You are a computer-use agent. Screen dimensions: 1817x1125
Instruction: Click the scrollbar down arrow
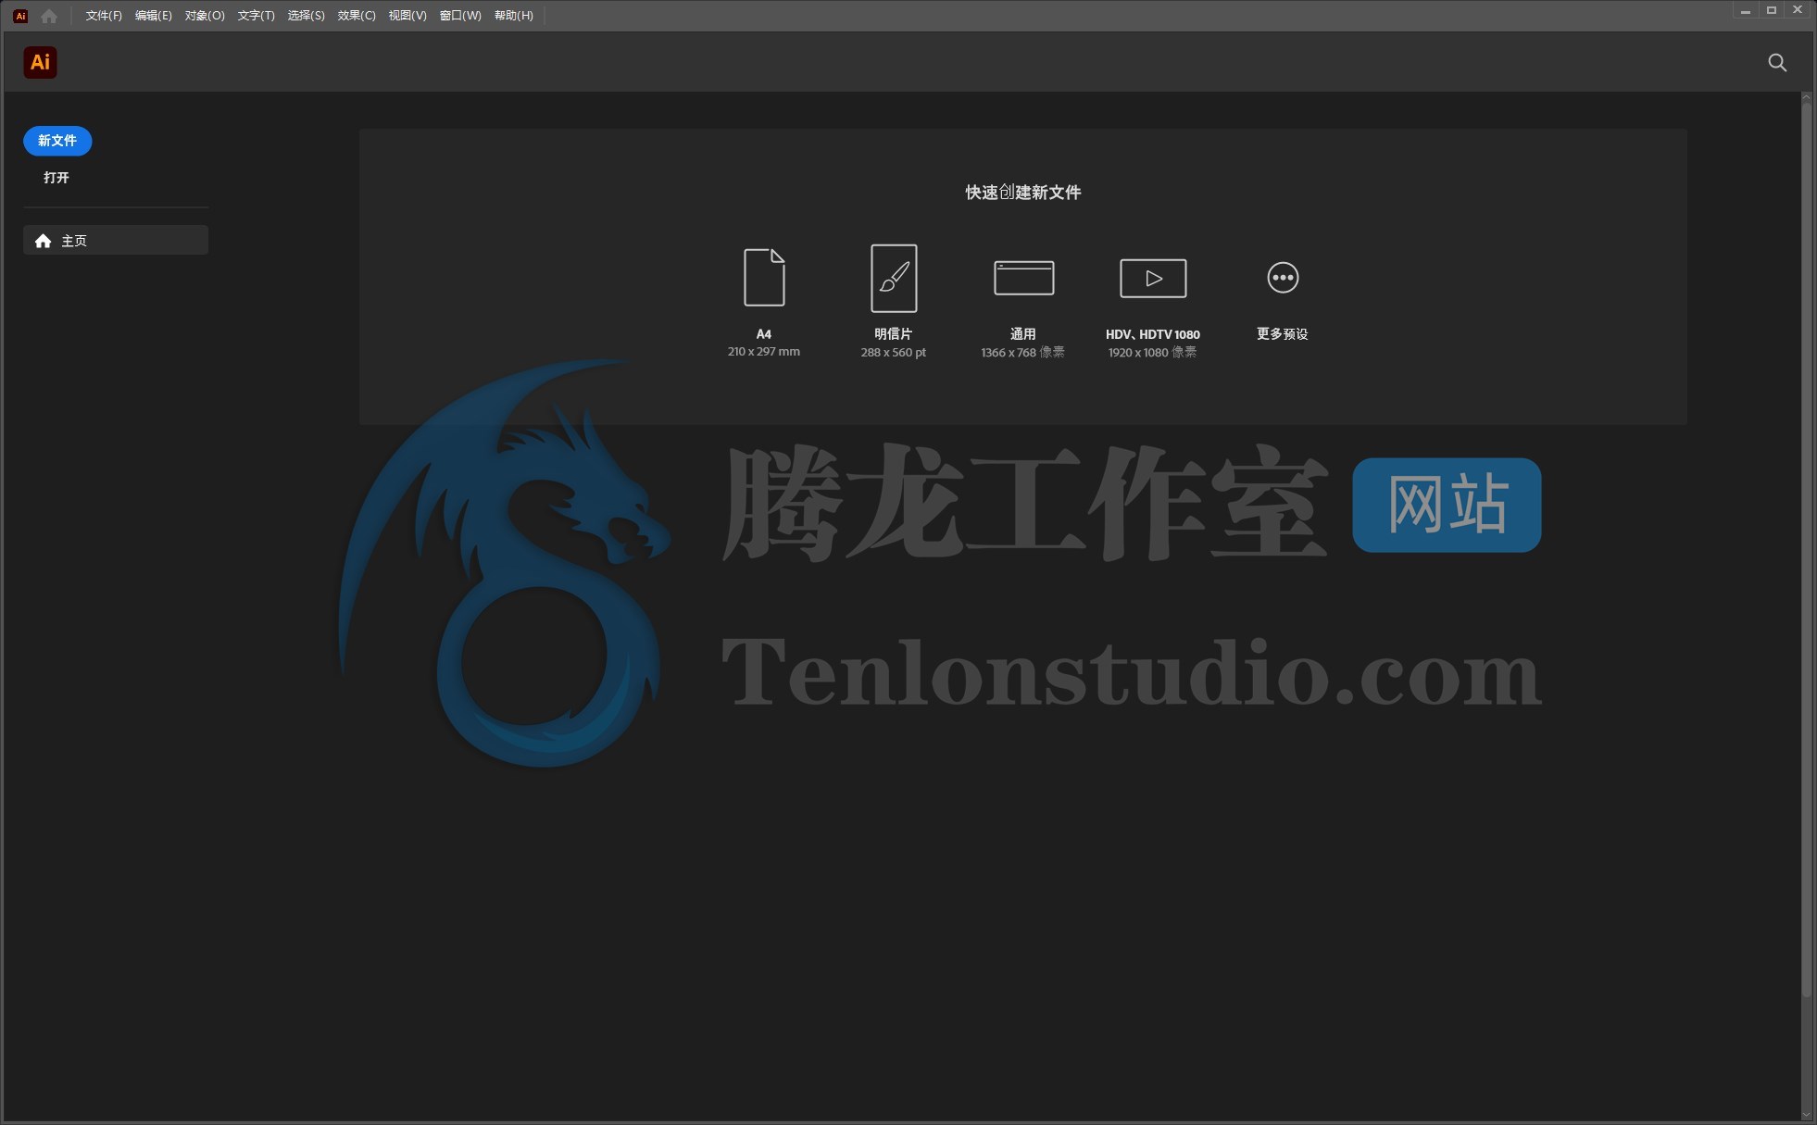[x=1806, y=1115]
